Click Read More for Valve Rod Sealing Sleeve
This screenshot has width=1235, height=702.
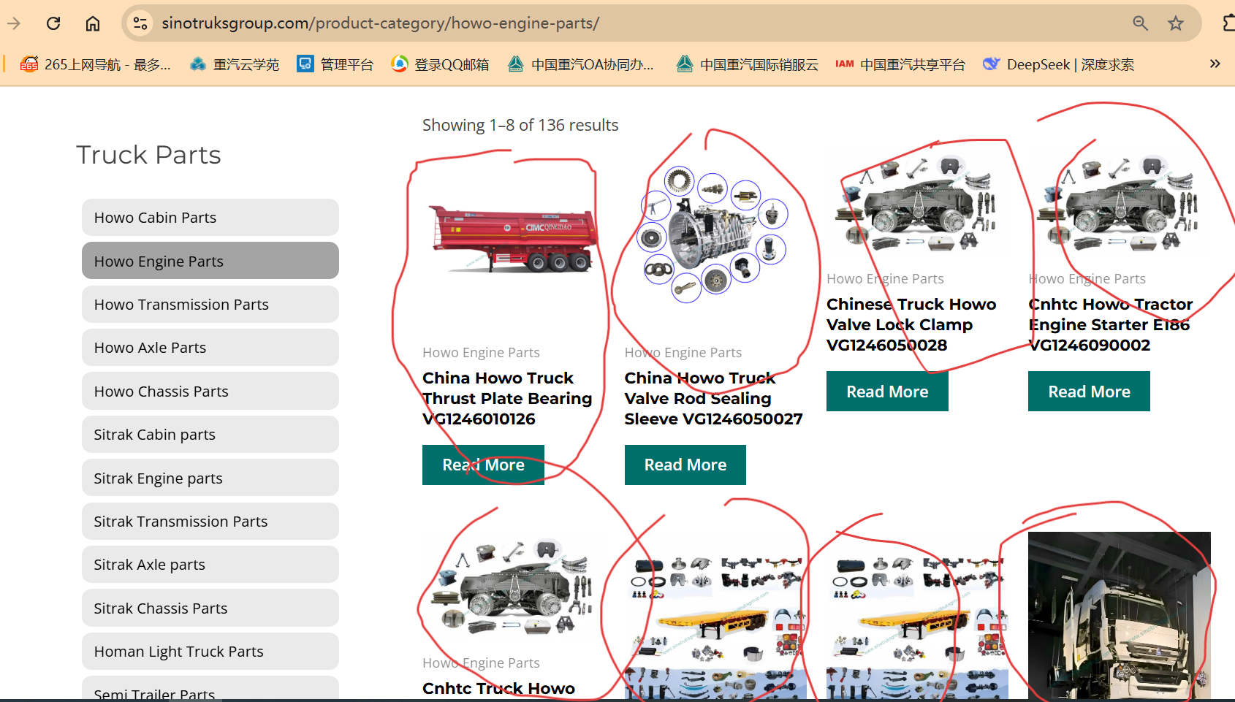tap(685, 465)
